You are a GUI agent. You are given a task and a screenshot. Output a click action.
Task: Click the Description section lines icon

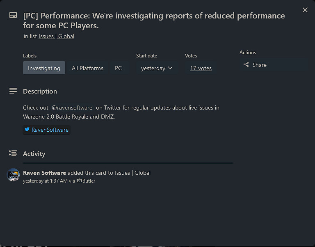[13, 91]
